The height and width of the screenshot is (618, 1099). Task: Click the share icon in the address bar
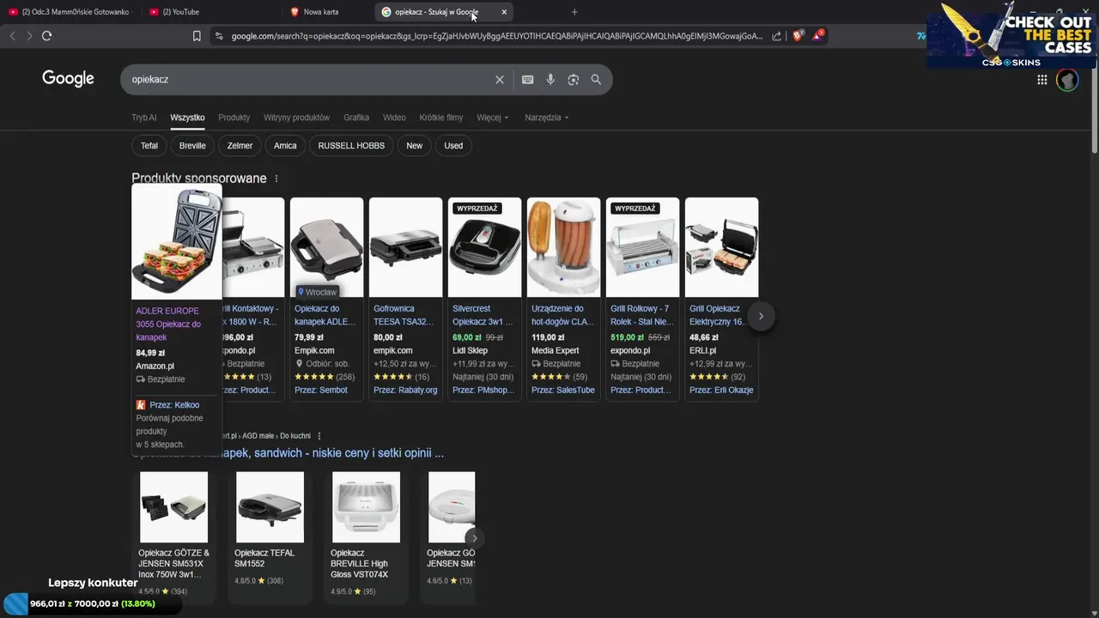(x=777, y=36)
